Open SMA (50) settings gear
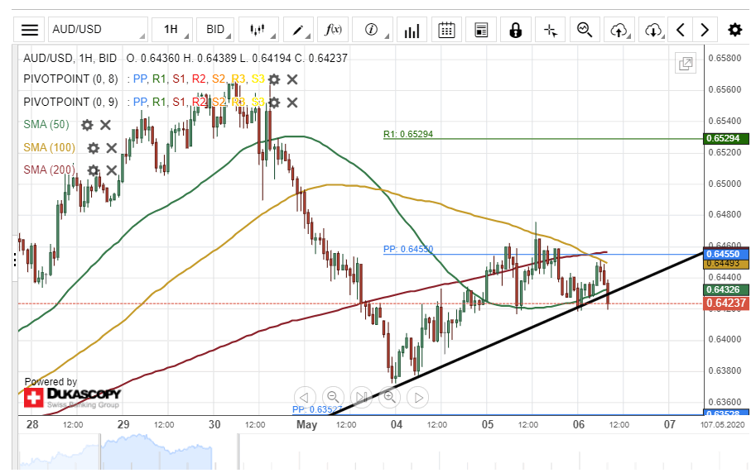This screenshot has height=473, width=756. [87, 125]
